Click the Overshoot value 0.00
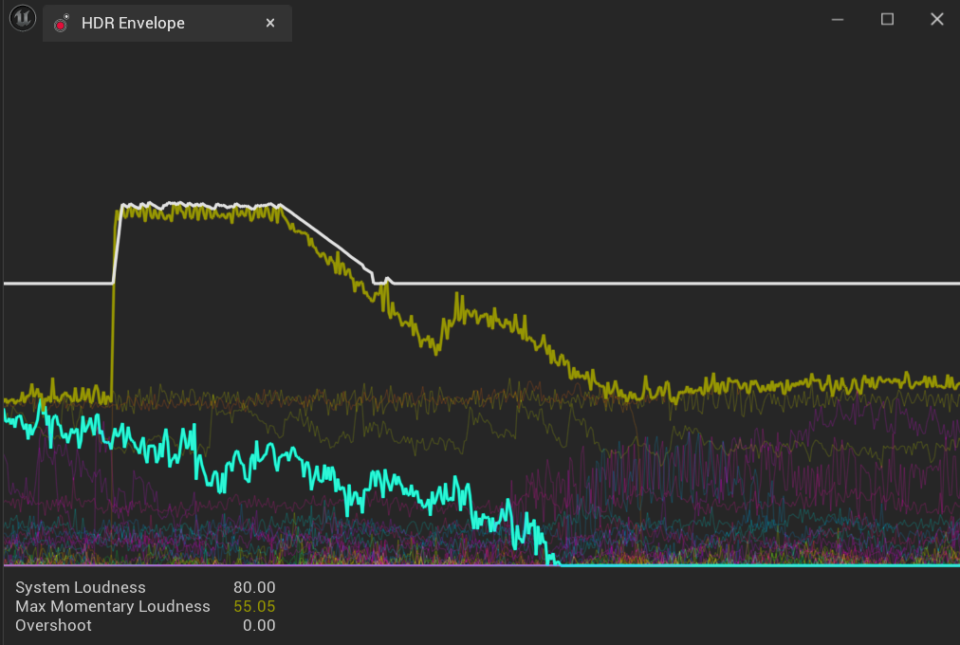Screen dimensions: 960x645 (259, 625)
